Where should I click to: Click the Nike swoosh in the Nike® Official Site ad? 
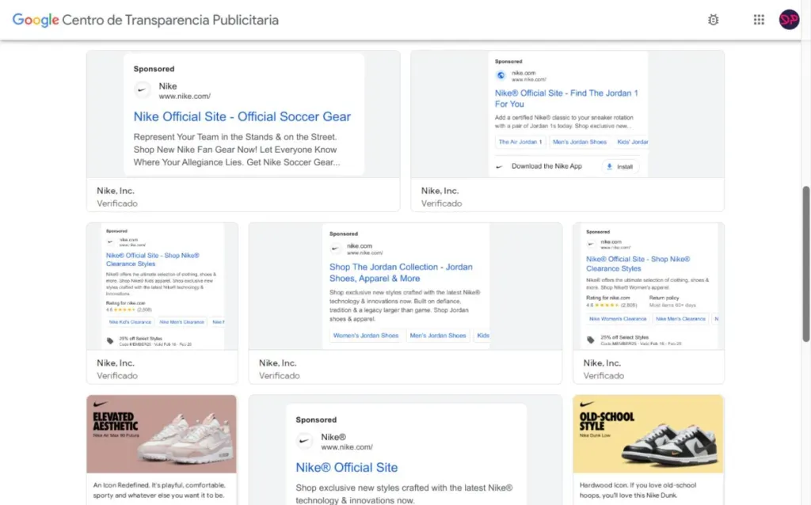pos(305,441)
